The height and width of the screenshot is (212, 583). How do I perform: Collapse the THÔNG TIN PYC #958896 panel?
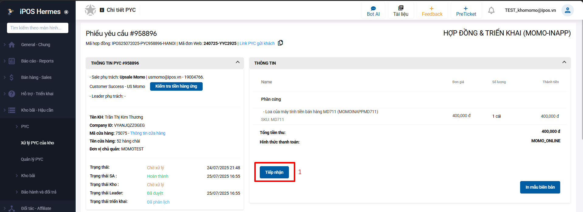238,62
